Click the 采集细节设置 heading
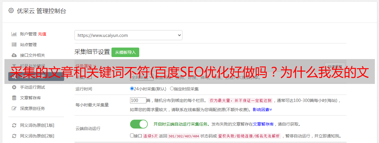379x143 pixels. point(92,52)
